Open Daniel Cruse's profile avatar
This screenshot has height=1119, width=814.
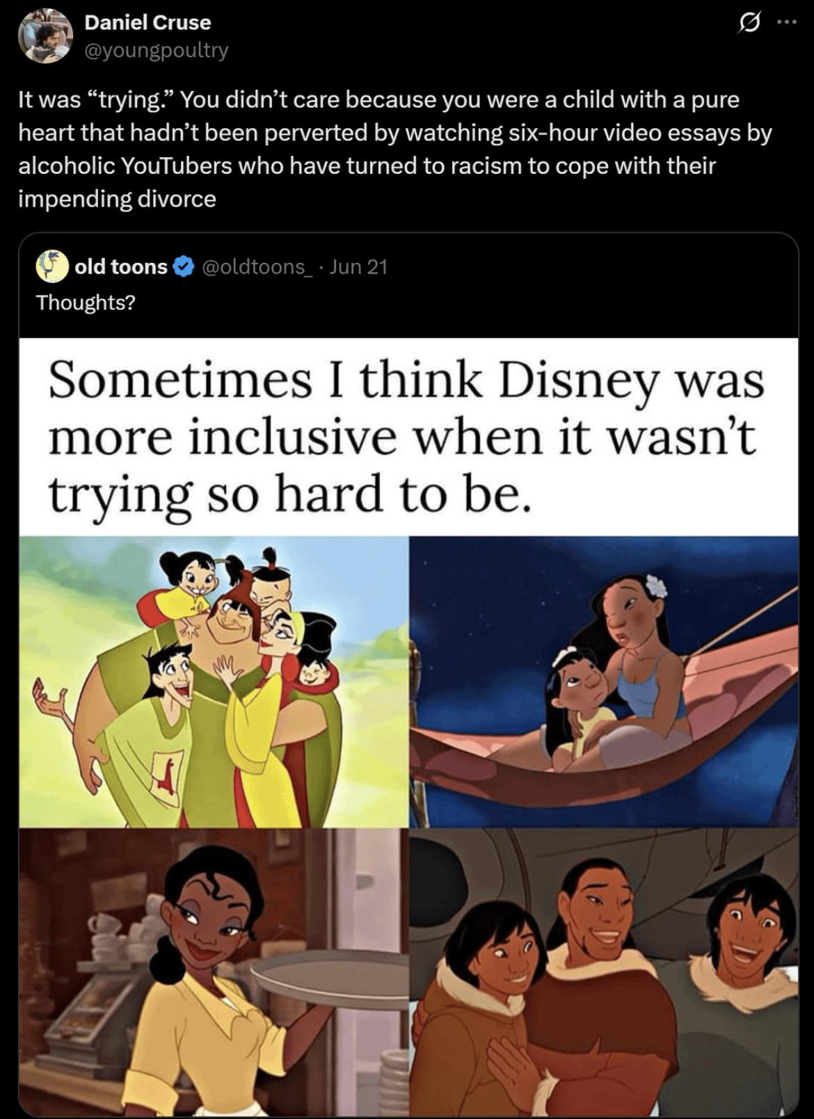(x=44, y=36)
